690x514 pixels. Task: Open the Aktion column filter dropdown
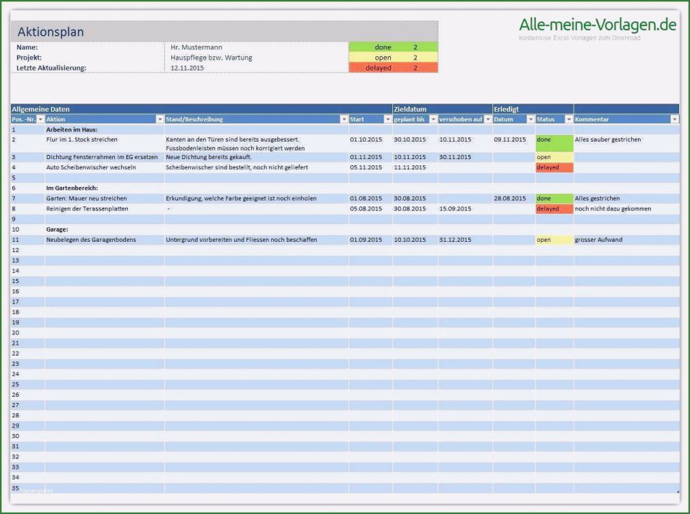click(160, 119)
